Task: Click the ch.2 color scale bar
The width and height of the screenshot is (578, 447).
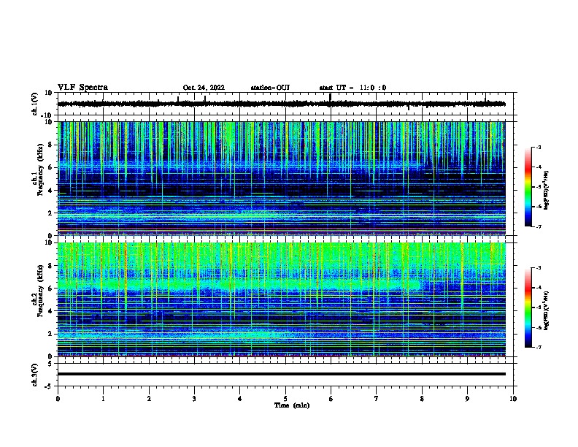Action: tap(528, 307)
